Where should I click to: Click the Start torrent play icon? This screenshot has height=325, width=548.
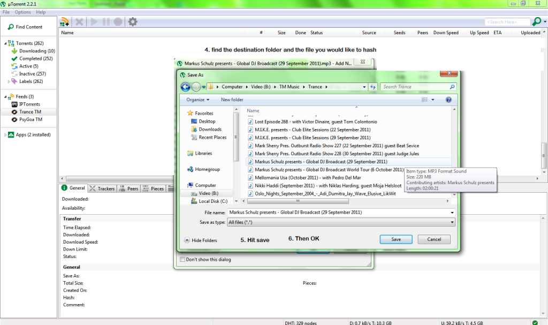click(x=94, y=22)
